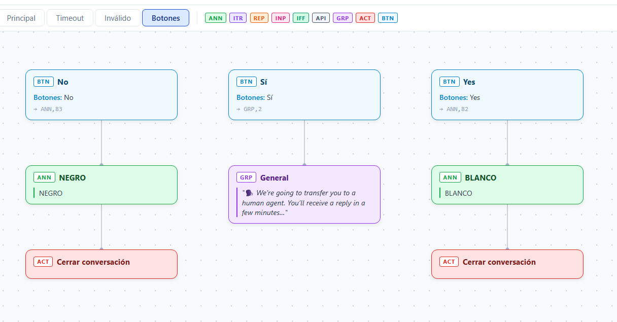This screenshot has width=617, height=322.
Task: Switch to the Principal tab
Action: tap(21, 18)
